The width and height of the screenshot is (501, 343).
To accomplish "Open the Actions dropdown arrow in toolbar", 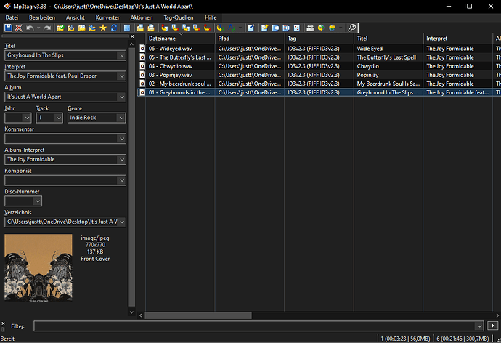I will (x=240, y=28).
